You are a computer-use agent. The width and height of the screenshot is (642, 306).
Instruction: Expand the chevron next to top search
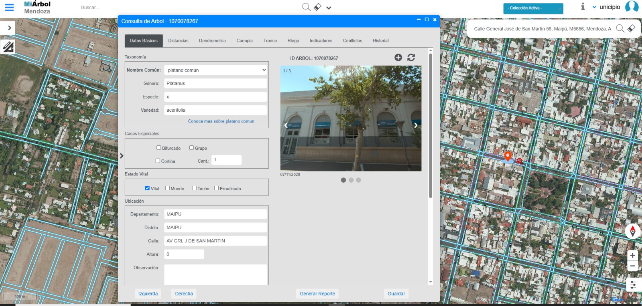click(329, 8)
